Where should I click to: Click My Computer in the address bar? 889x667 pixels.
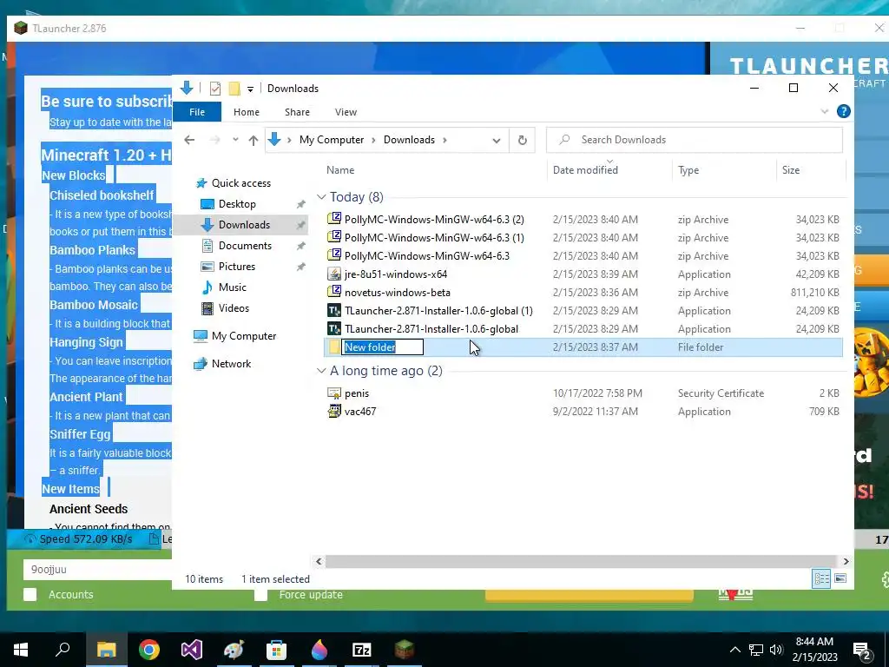[332, 140]
